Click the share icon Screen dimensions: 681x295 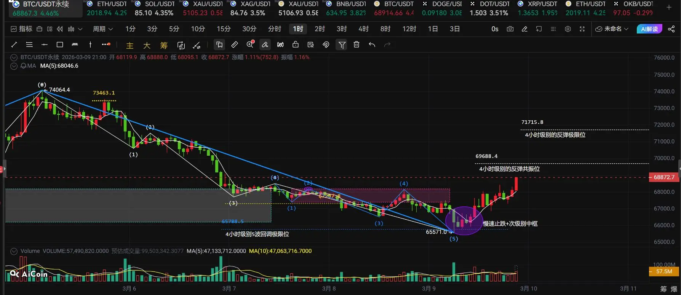(x=671, y=29)
